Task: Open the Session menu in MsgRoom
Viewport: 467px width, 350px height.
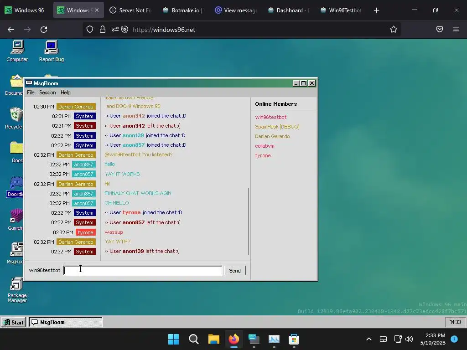Action: tap(47, 93)
